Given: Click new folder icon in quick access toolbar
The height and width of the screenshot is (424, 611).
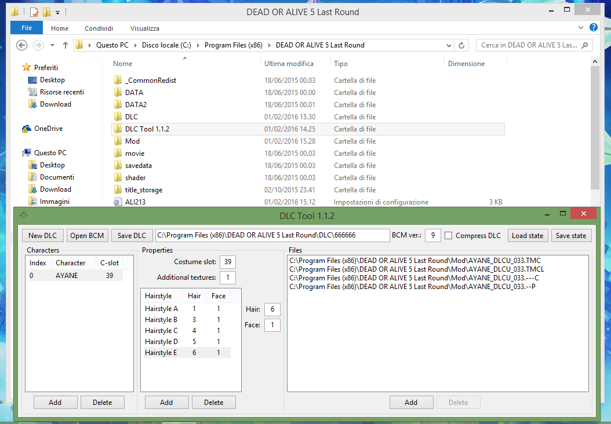Looking at the screenshot, I should coord(47,12).
